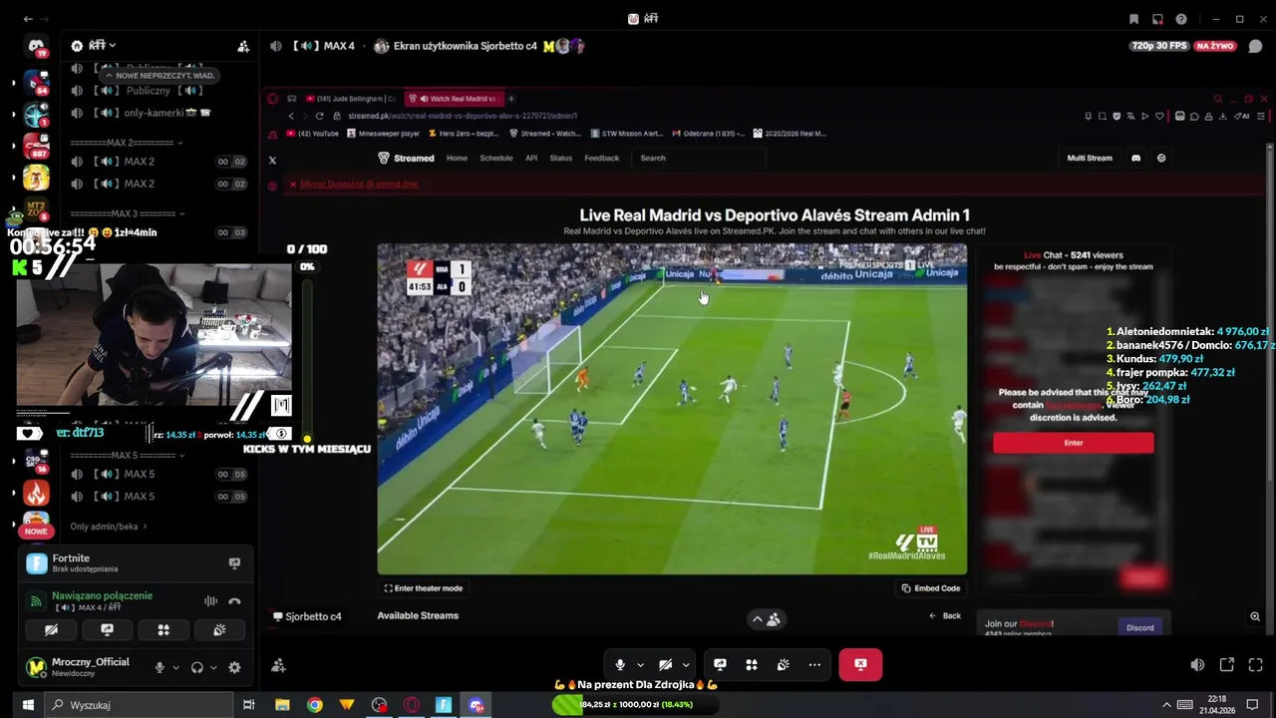
Task: Open noise suppression waveform icon
Action: coord(211,601)
